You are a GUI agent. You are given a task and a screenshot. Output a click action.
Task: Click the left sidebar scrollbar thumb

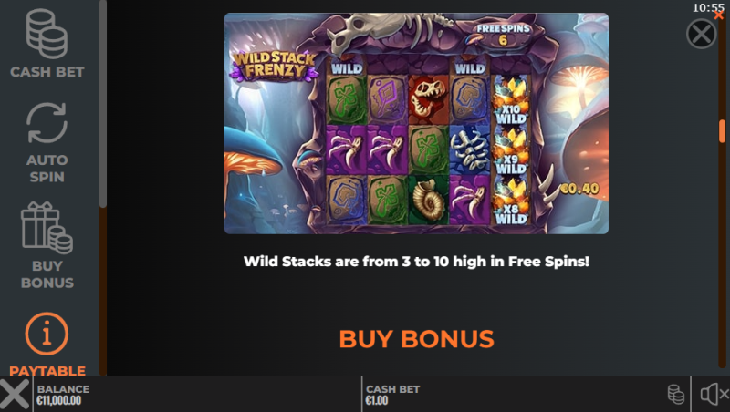point(103,103)
